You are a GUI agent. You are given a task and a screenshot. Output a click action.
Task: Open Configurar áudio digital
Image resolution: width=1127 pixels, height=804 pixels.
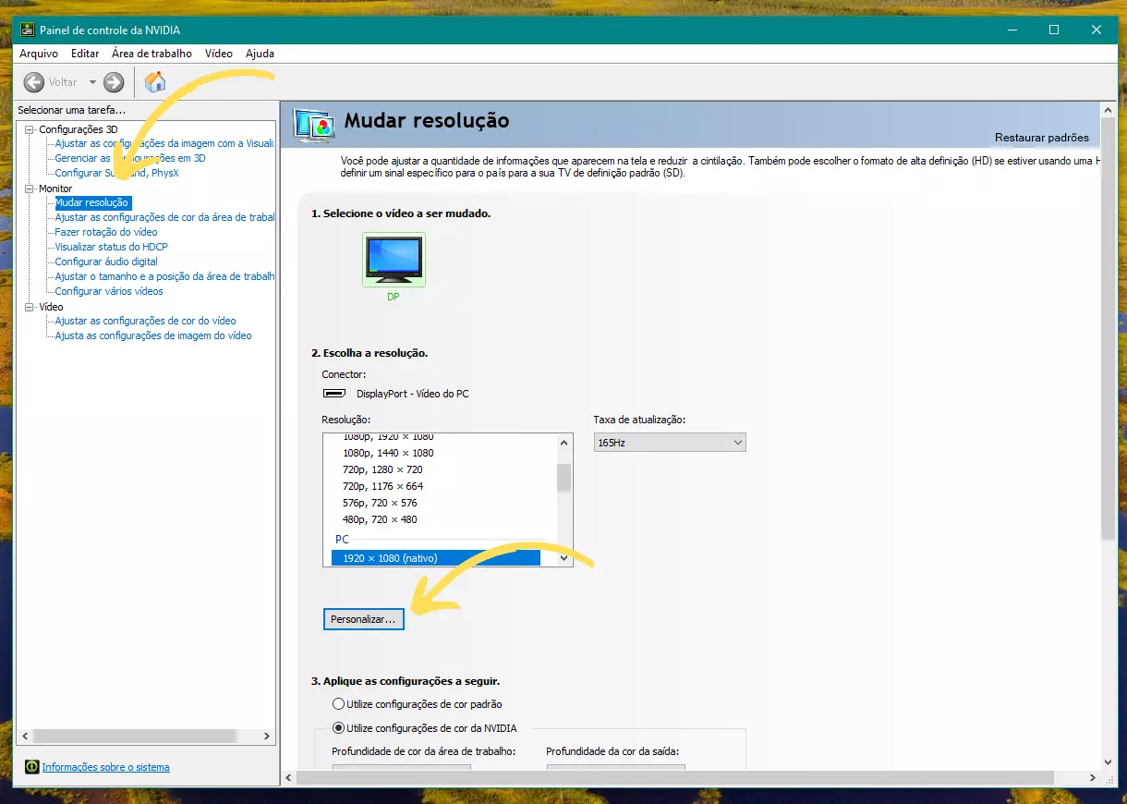point(106,262)
